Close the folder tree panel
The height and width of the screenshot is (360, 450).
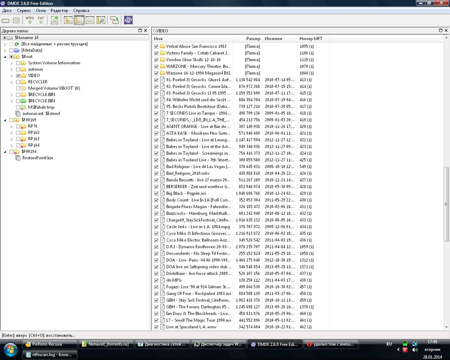146,31
